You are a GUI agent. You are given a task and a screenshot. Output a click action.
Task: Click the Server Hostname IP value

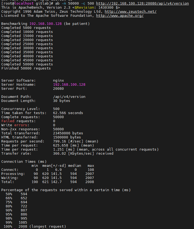tap(69, 85)
